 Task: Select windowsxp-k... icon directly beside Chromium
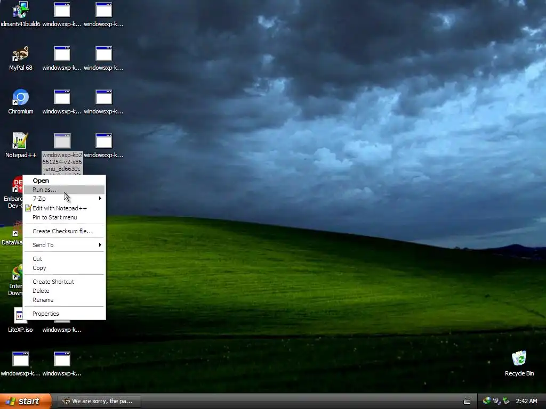point(62,97)
